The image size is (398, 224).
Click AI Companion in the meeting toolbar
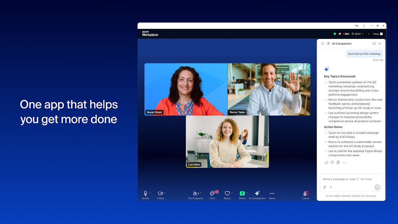click(x=257, y=193)
